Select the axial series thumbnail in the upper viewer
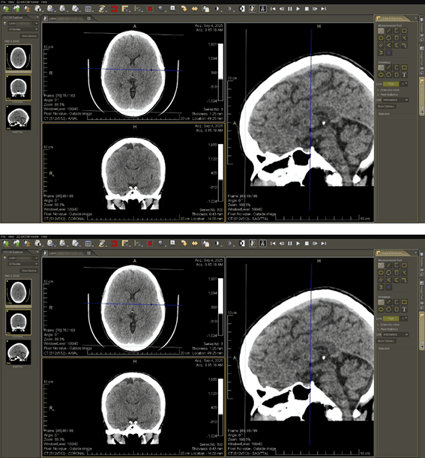The image size is (425, 458). (19, 58)
